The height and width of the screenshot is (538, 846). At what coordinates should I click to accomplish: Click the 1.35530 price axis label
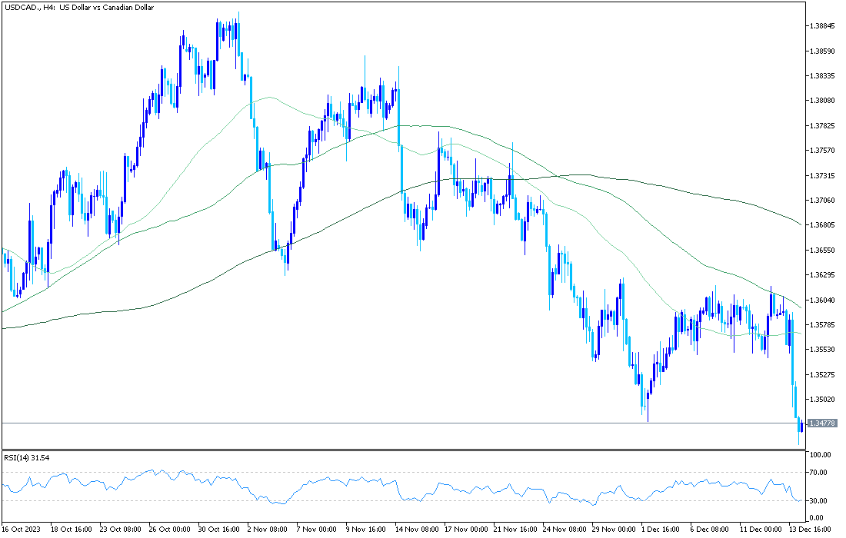[x=823, y=350]
